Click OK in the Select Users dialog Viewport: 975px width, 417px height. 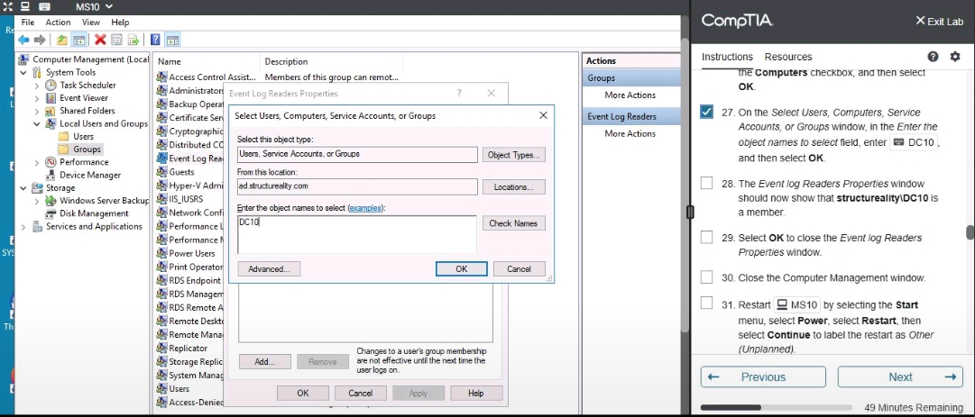pos(462,268)
